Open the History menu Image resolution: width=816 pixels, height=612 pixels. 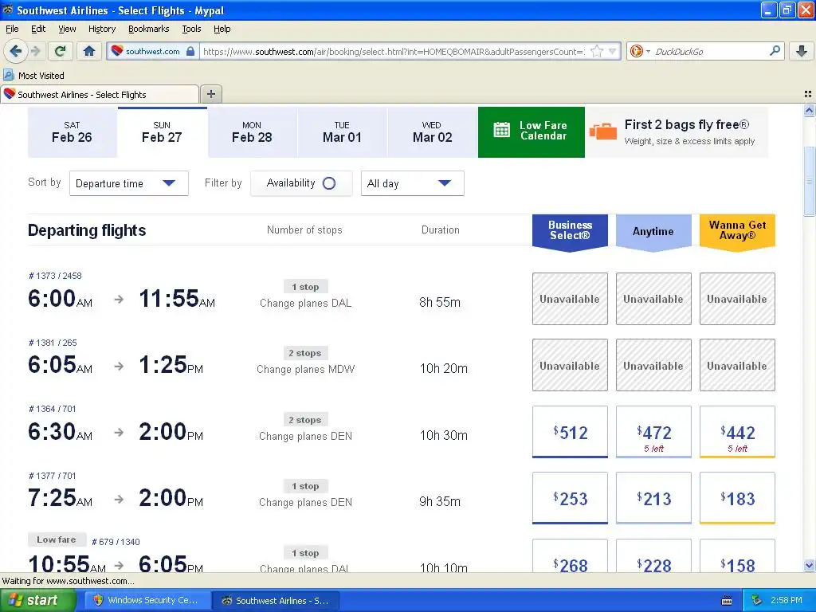pos(101,29)
